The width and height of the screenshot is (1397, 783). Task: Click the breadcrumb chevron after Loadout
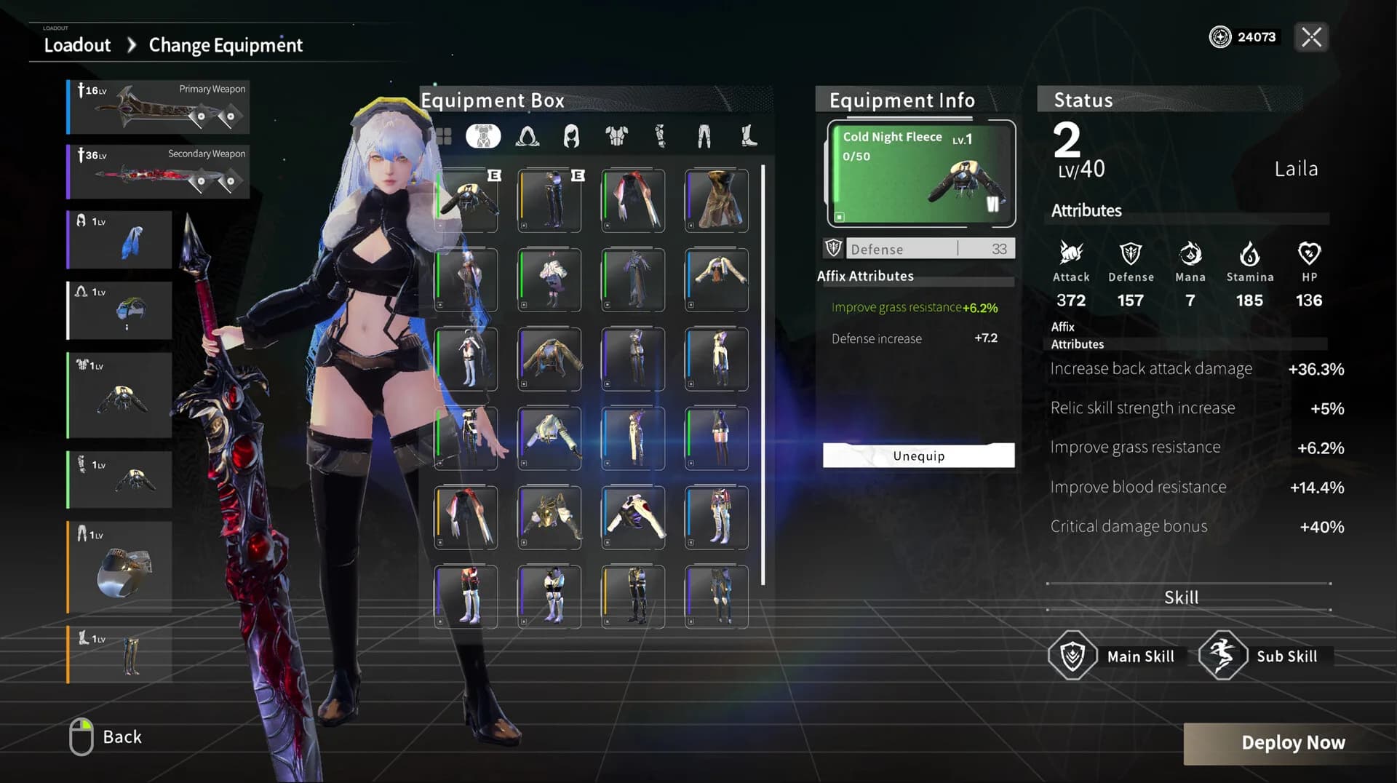(131, 45)
